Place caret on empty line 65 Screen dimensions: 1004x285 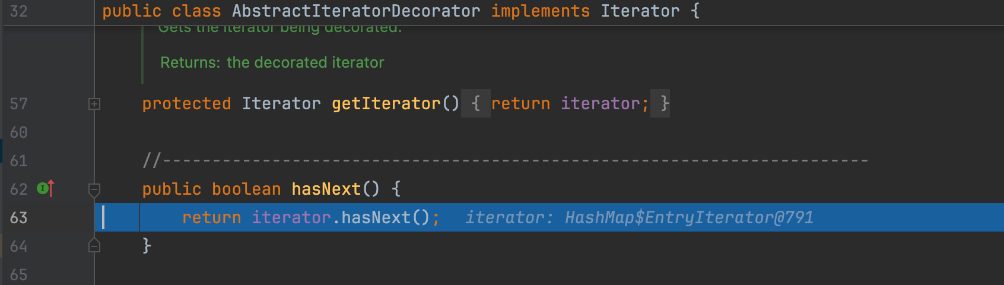356,274
